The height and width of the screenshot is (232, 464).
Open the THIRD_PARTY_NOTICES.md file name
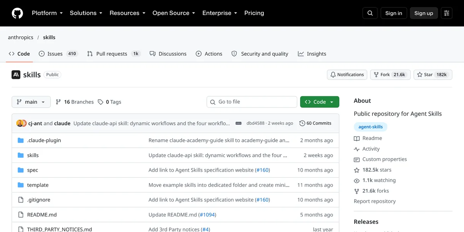[60, 229]
